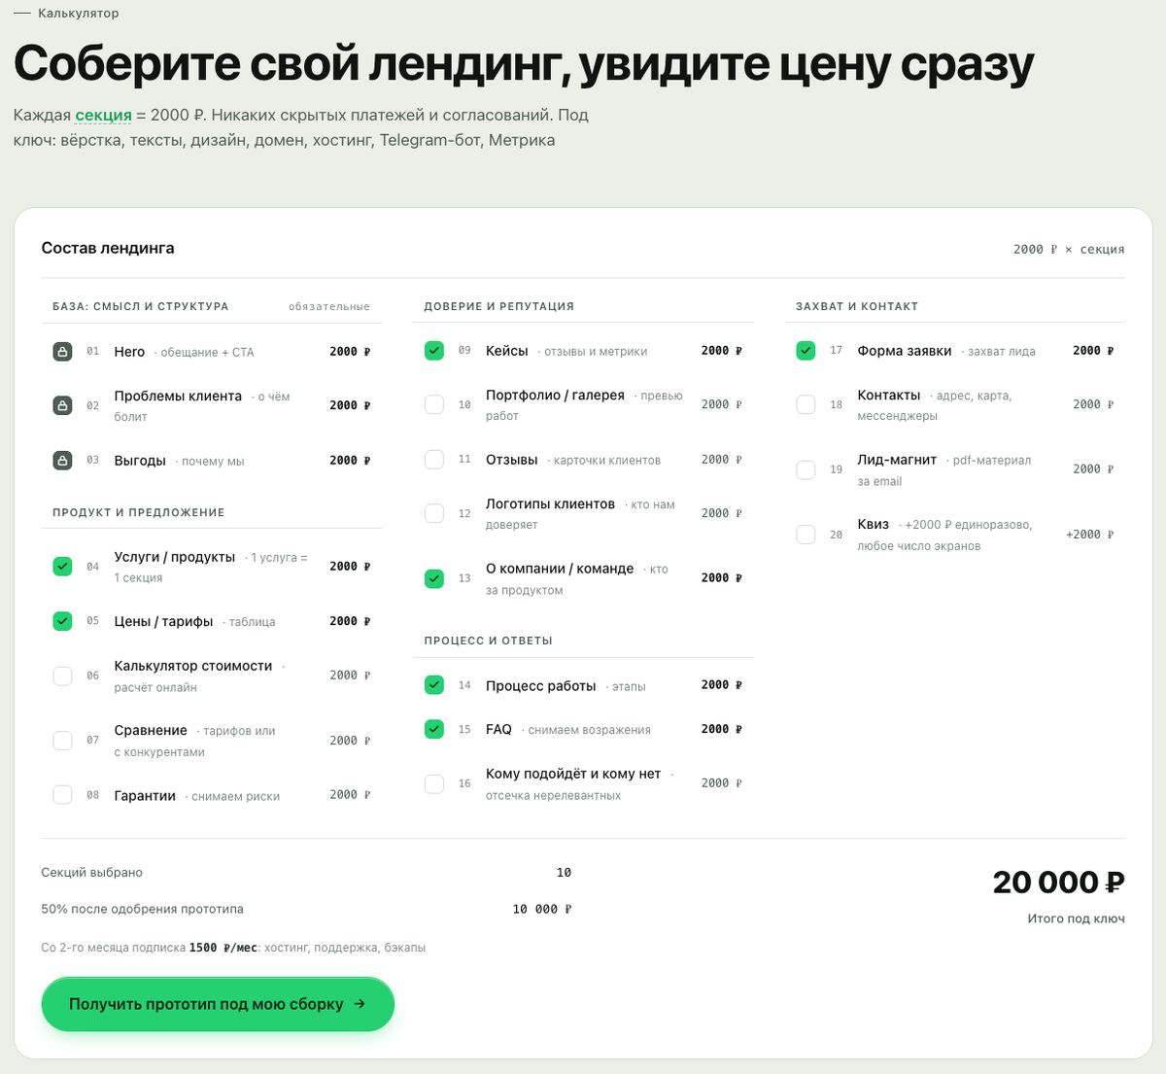Click the +2000 ₽ price for Квиз
1166x1074 pixels.
(1089, 535)
